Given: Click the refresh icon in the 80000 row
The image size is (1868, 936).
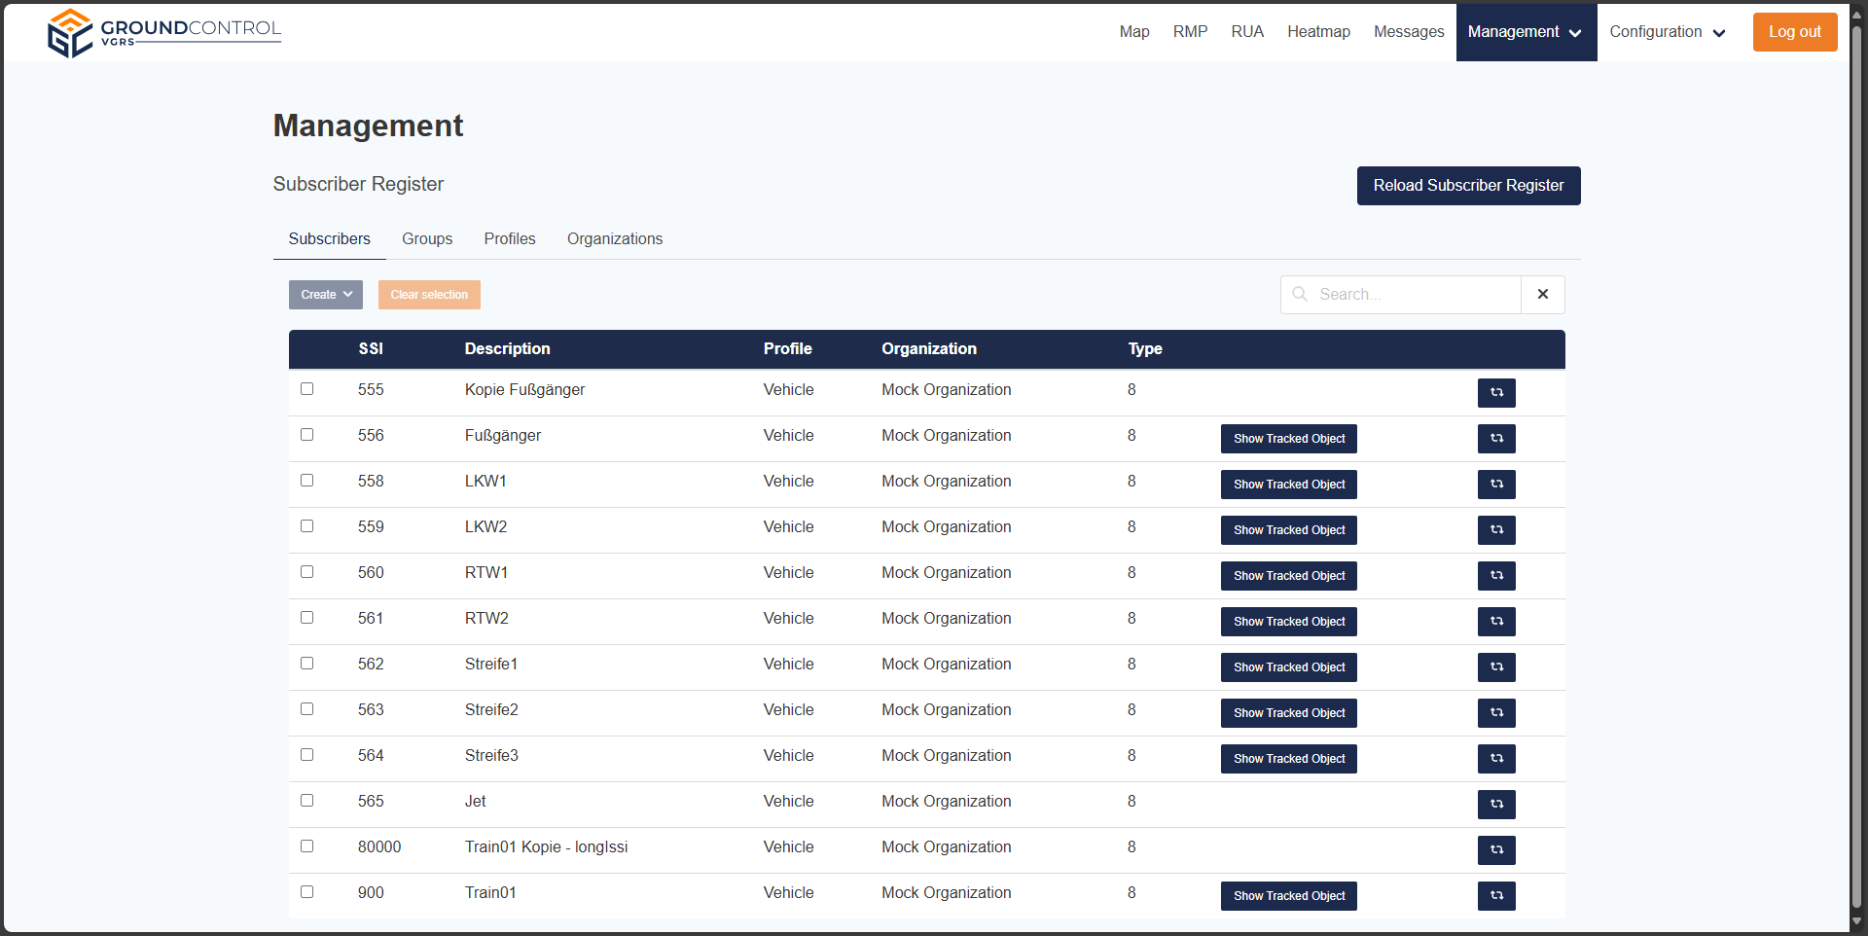Looking at the screenshot, I should pos(1495,850).
